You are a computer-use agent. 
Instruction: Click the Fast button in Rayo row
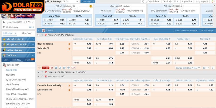73,68
